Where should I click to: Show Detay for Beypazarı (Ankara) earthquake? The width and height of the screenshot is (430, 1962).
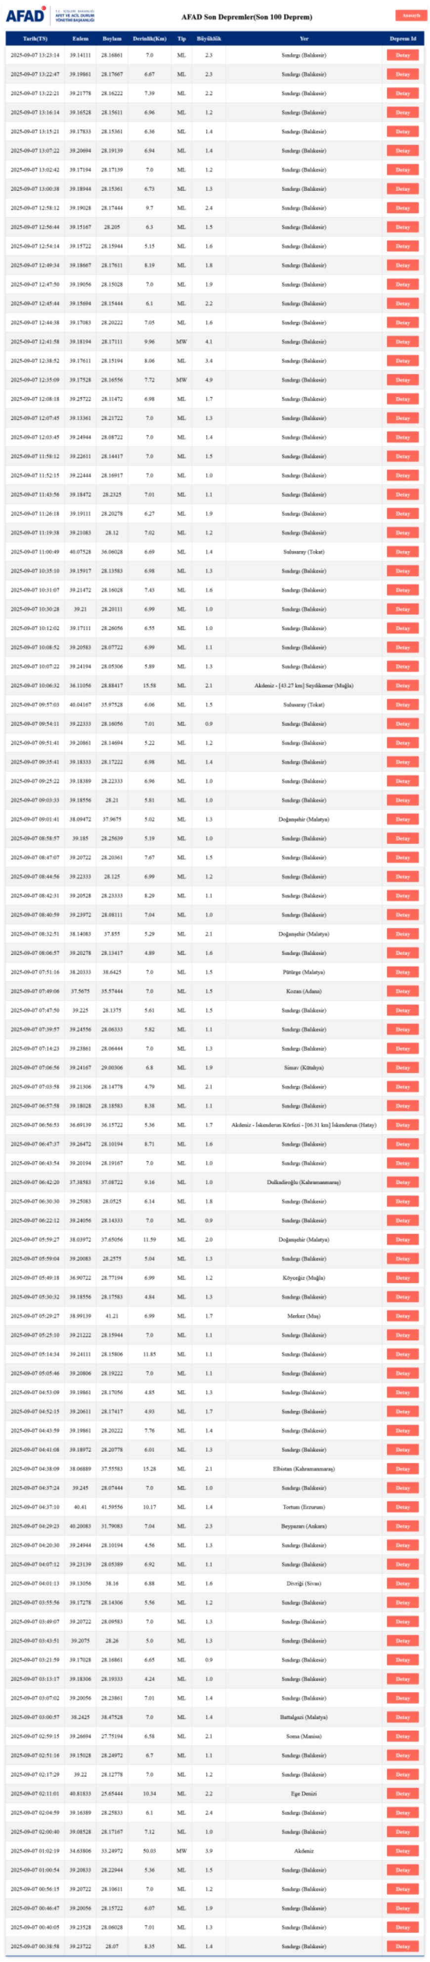point(403,1526)
